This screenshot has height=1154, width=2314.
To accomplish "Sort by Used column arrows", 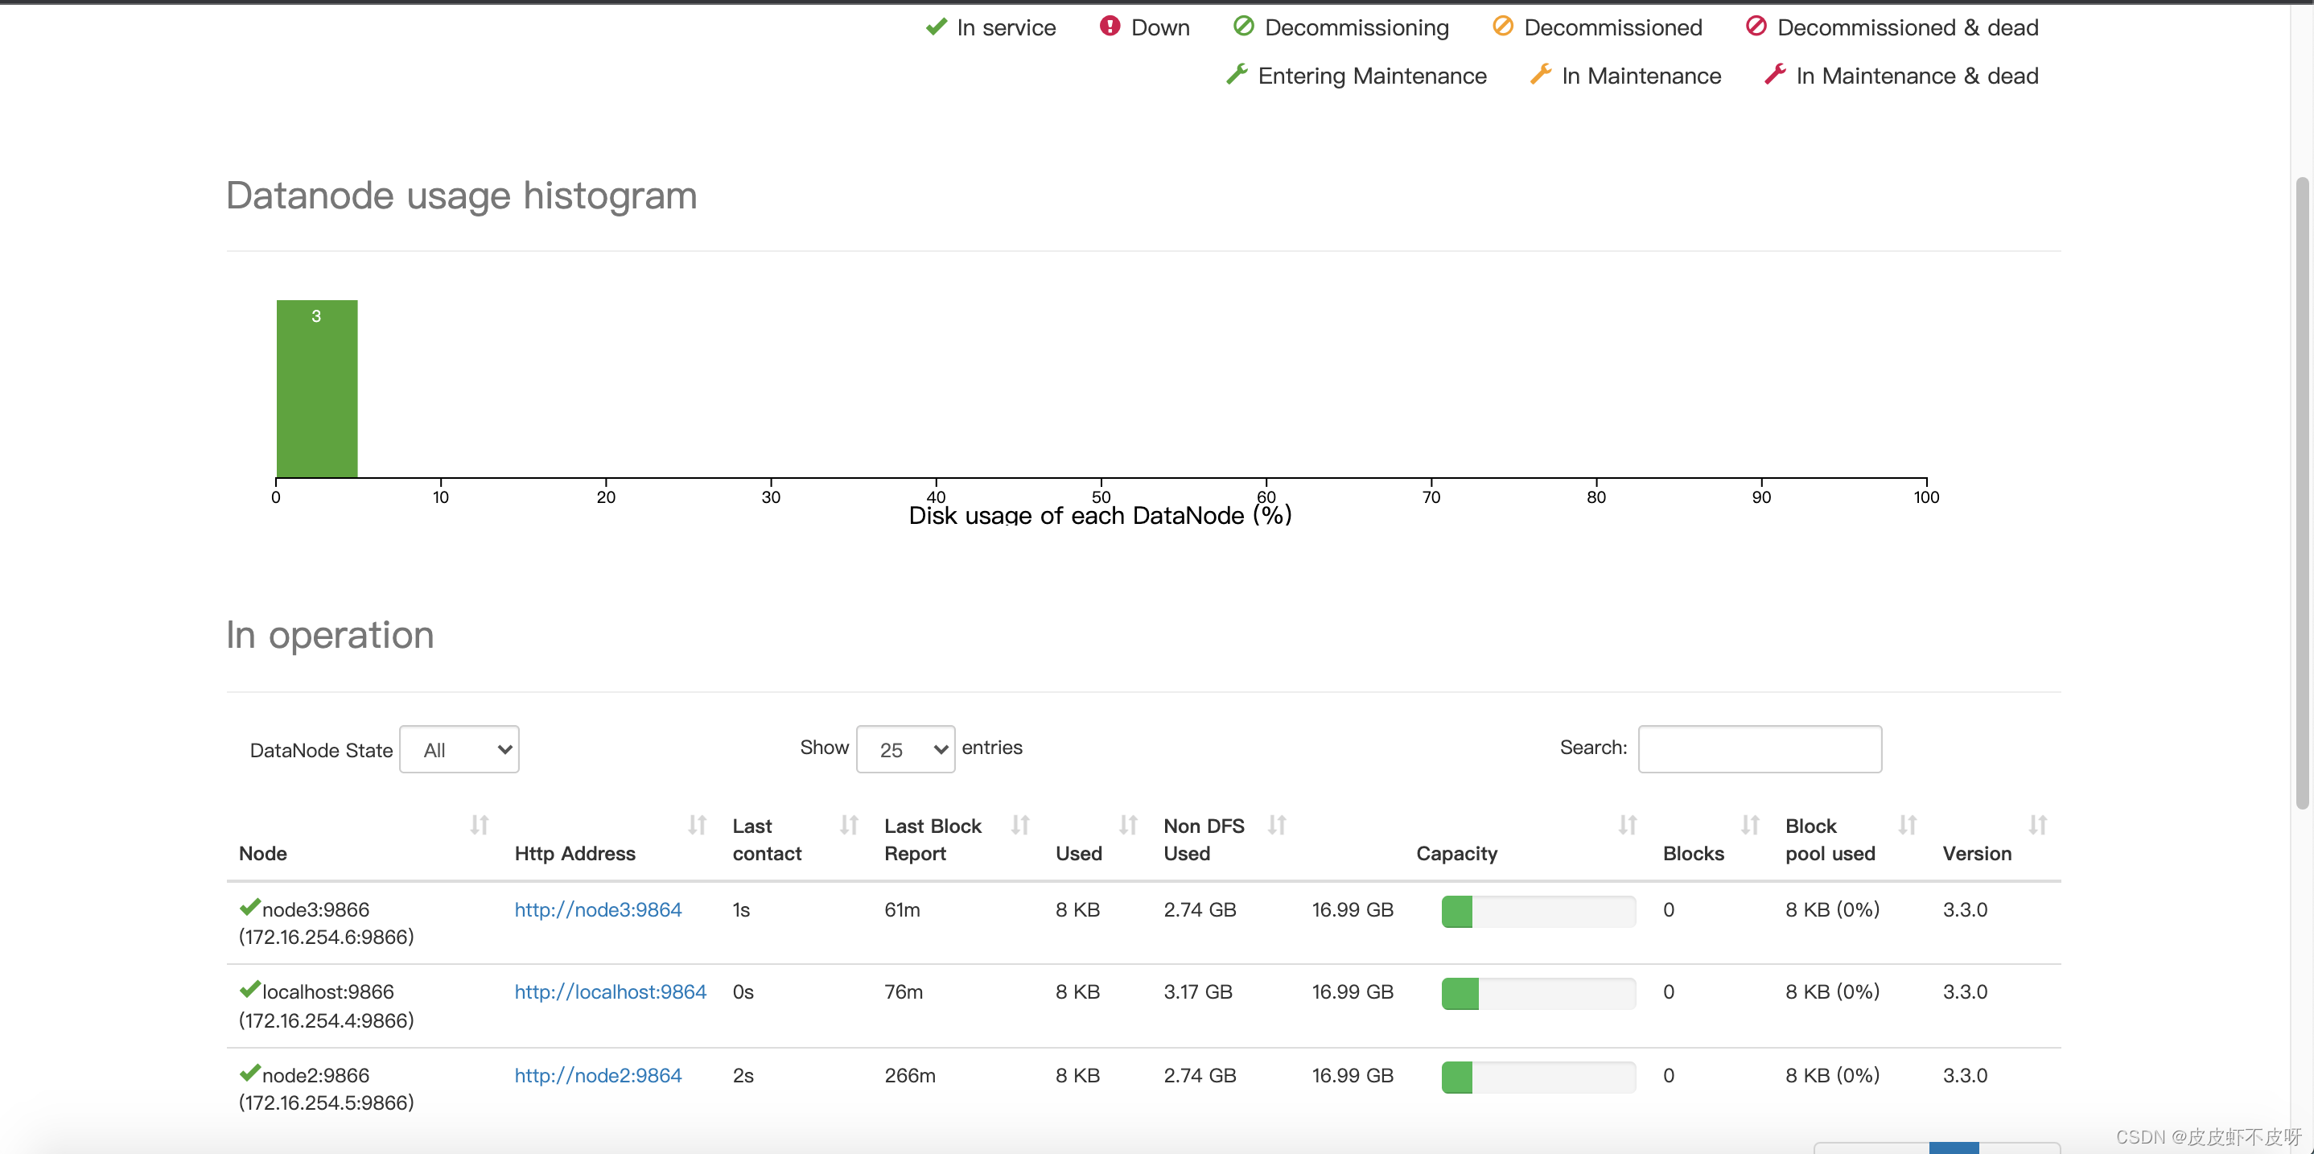I will click(1128, 825).
